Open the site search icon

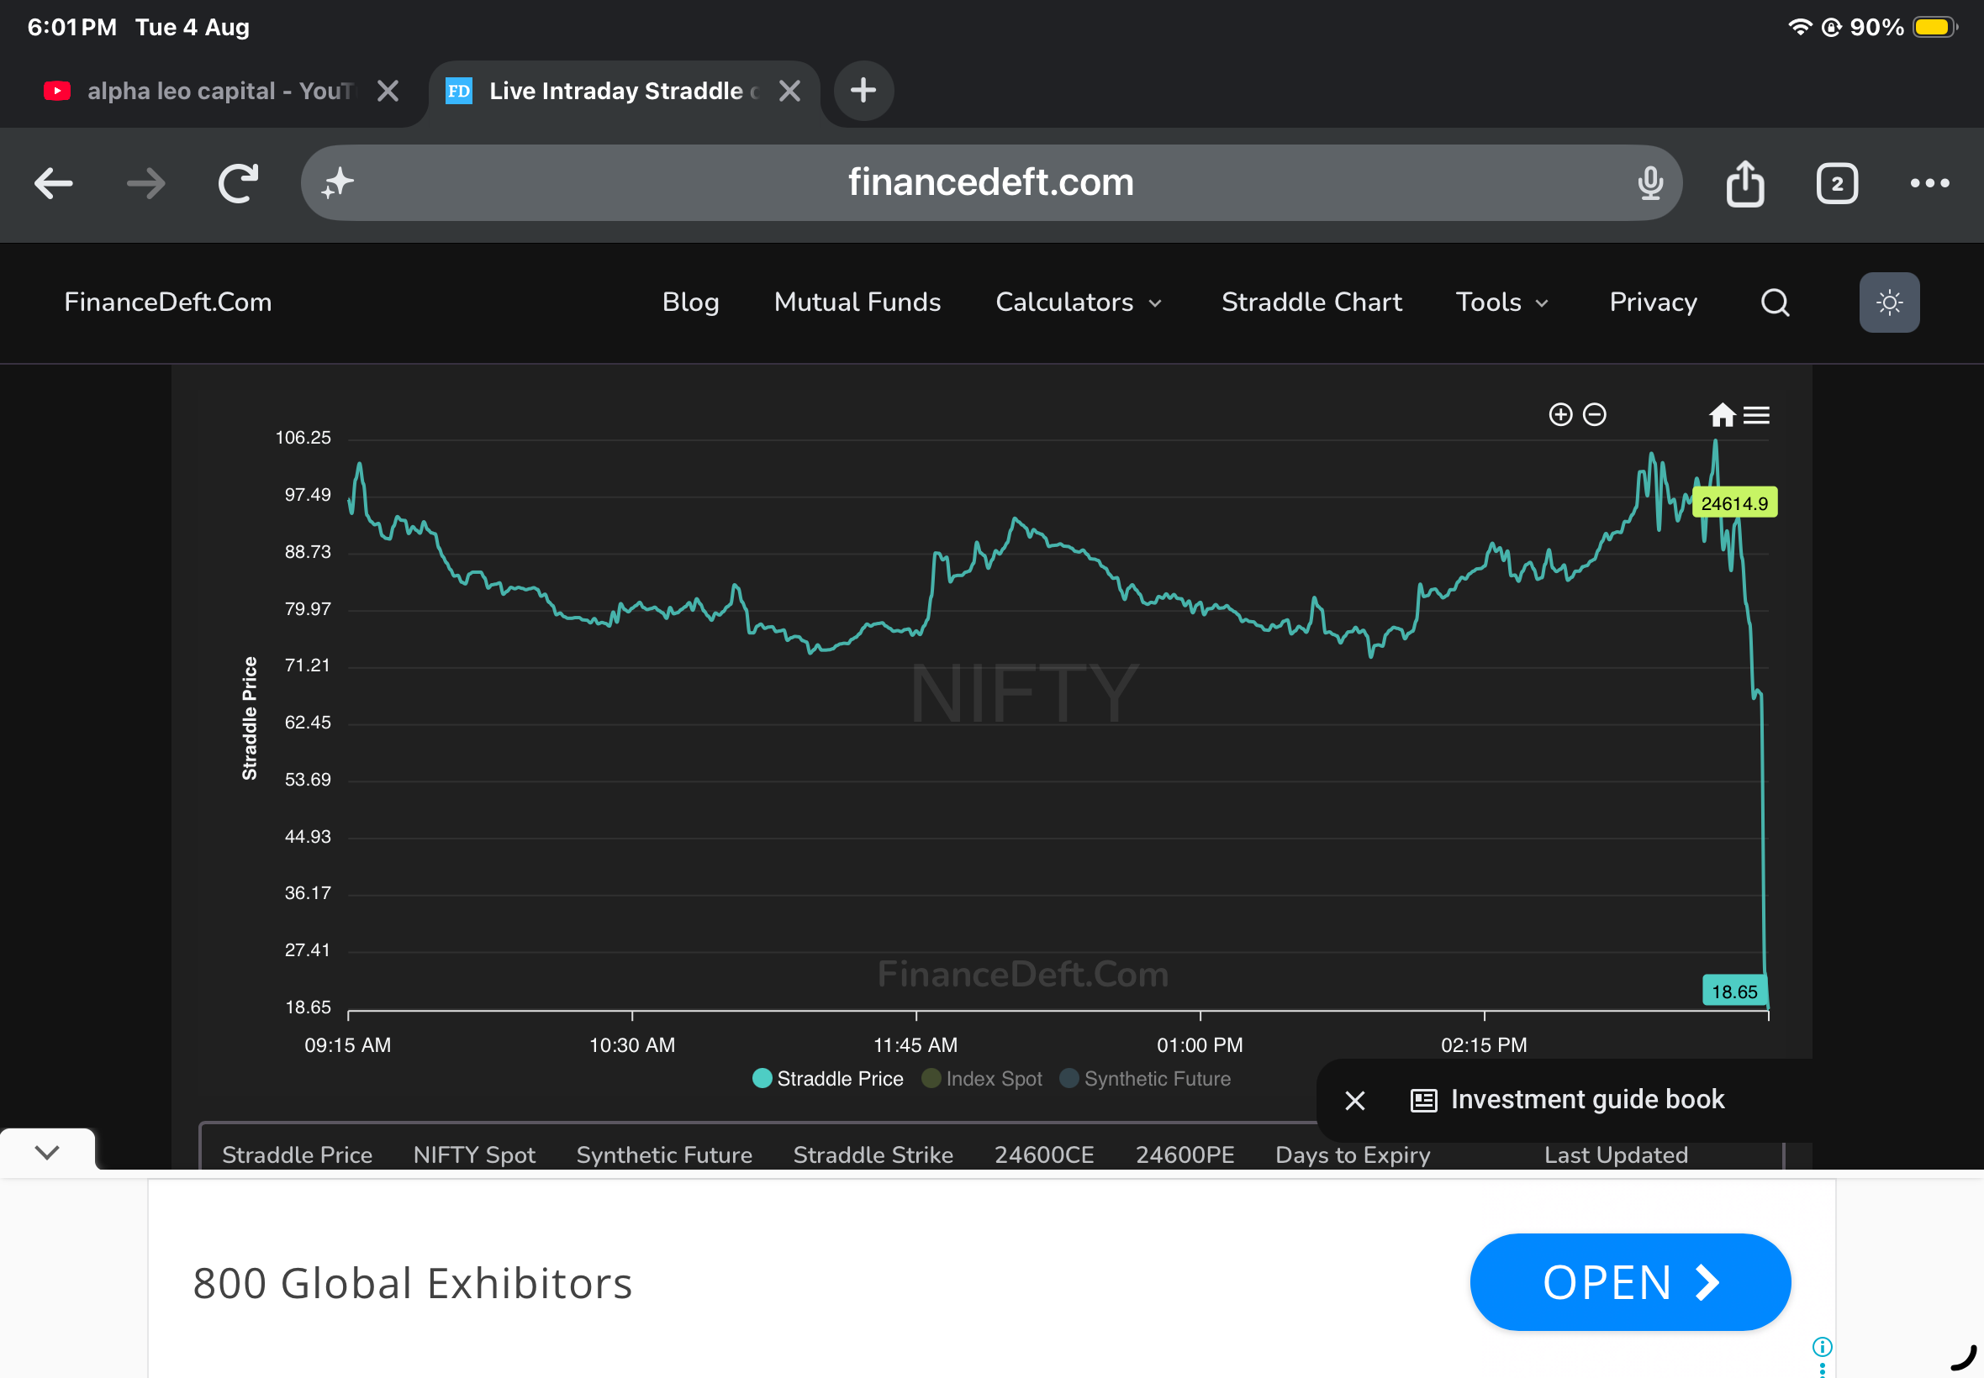click(1775, 302)
